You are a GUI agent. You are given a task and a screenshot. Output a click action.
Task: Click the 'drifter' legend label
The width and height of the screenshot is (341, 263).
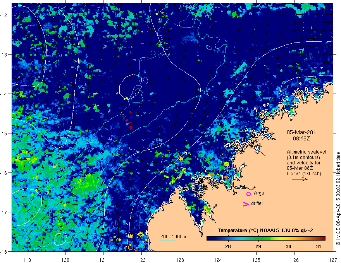pos(257,203)
